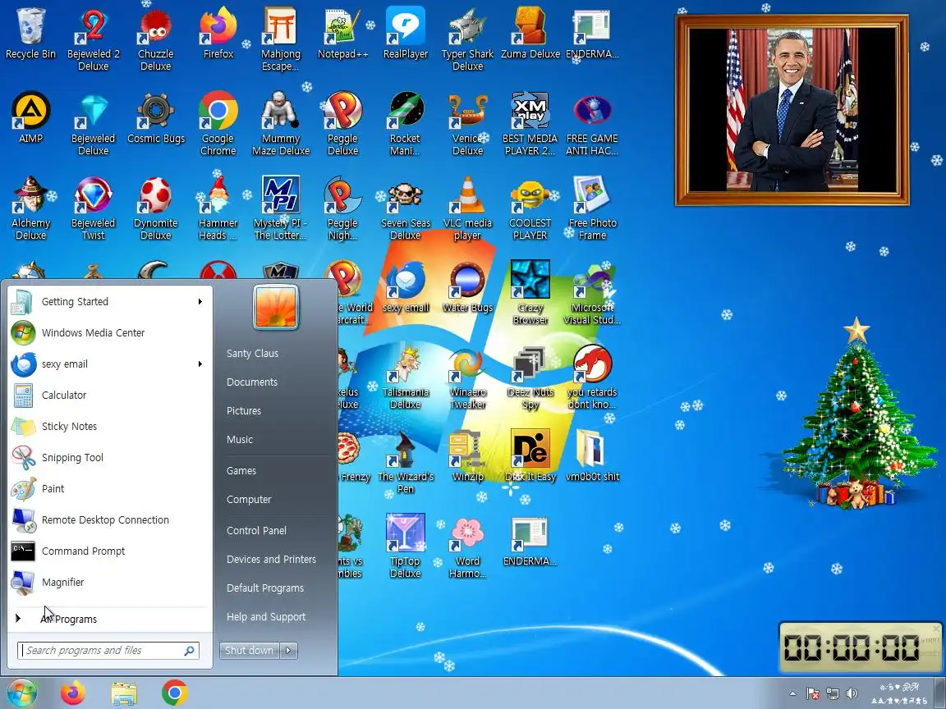Launch Free Photo Frame shortcut
Viewport: 946px width, 709px height.
pyautogui.click(x=592, y=208)
